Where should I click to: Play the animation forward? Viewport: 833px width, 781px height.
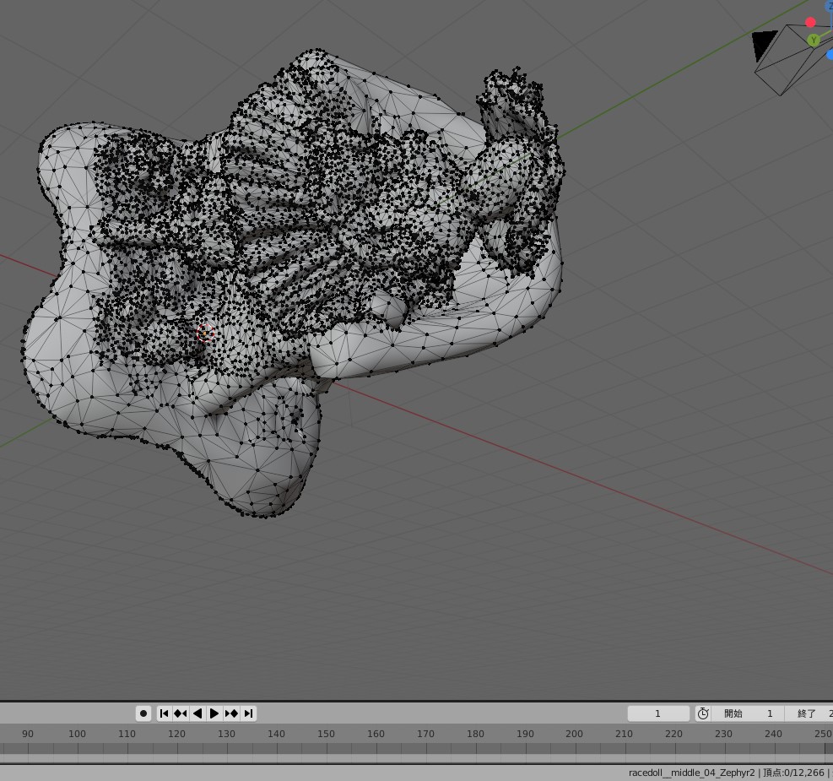214,713
